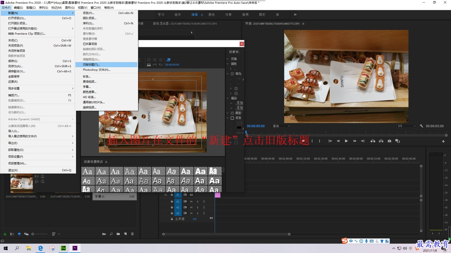Toggle V1 track output eye icon
The width and height of the screenshot is (451, 253).
point(191,195)
